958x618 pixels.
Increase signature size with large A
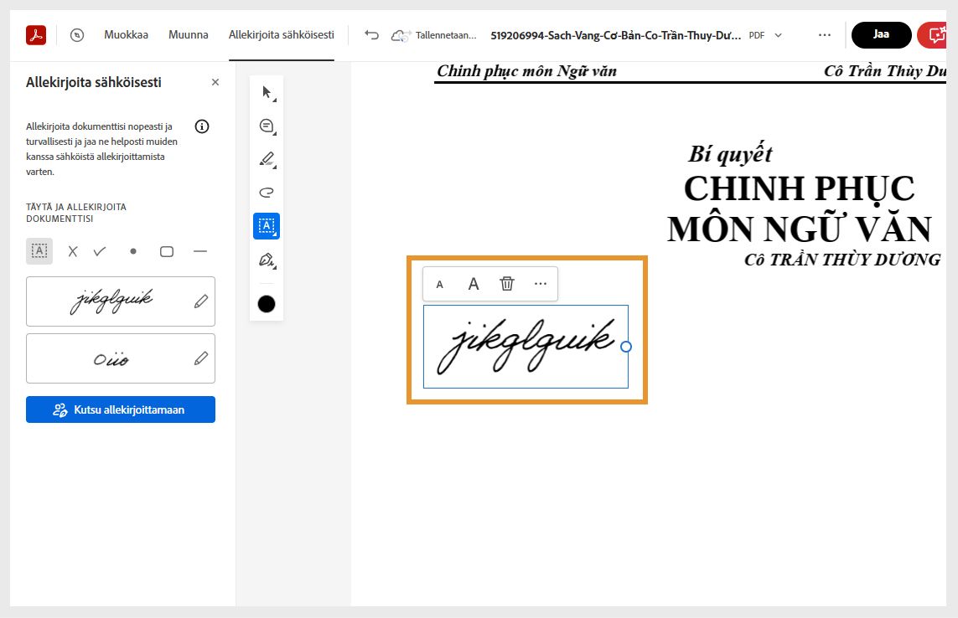tap(474, 284)
